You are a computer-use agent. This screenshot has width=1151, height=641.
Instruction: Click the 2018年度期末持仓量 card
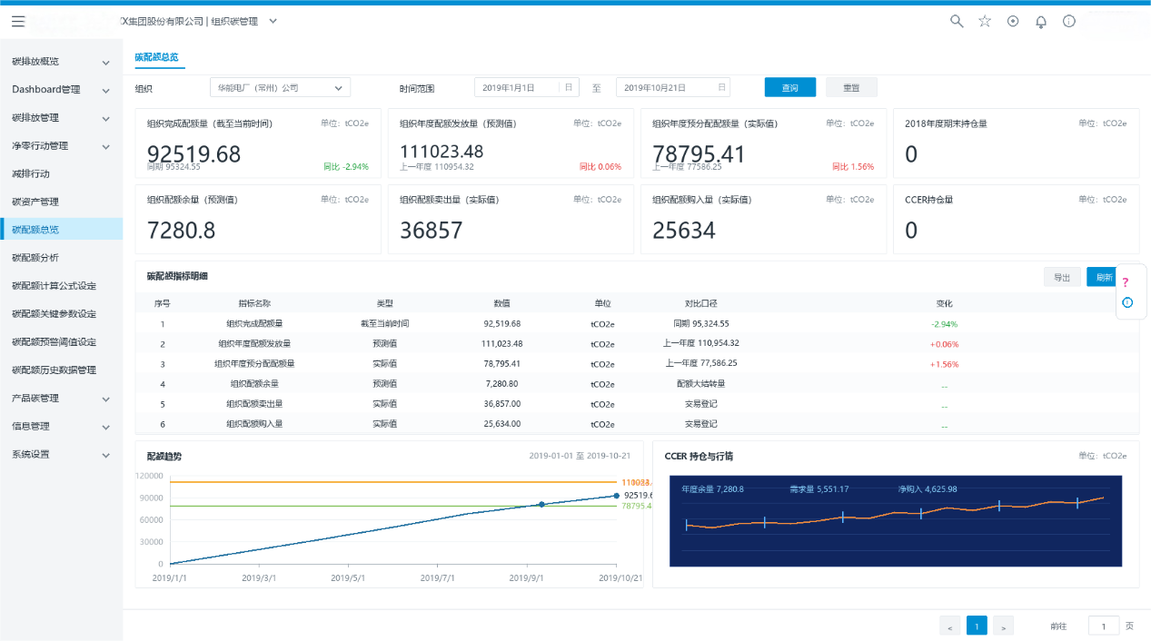1016,143
